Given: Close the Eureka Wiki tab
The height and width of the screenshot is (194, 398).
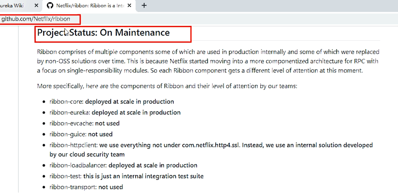Looking at the screenshot, I should 36,5.
